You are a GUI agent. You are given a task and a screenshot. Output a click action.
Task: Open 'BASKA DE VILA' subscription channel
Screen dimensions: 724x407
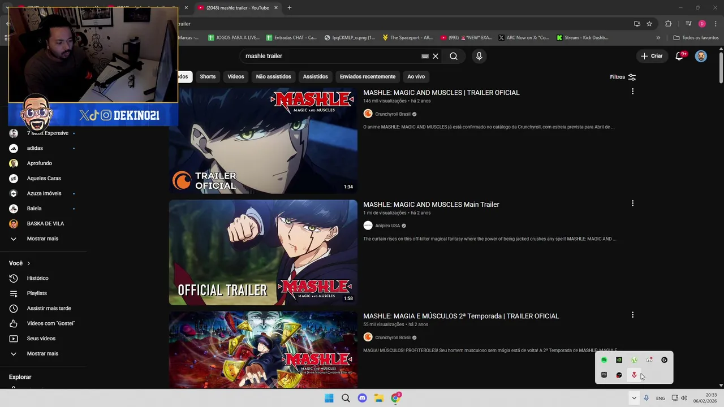[45, 223]
